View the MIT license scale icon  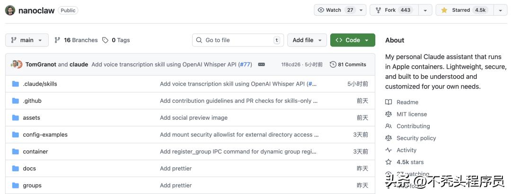coord(388,114)
